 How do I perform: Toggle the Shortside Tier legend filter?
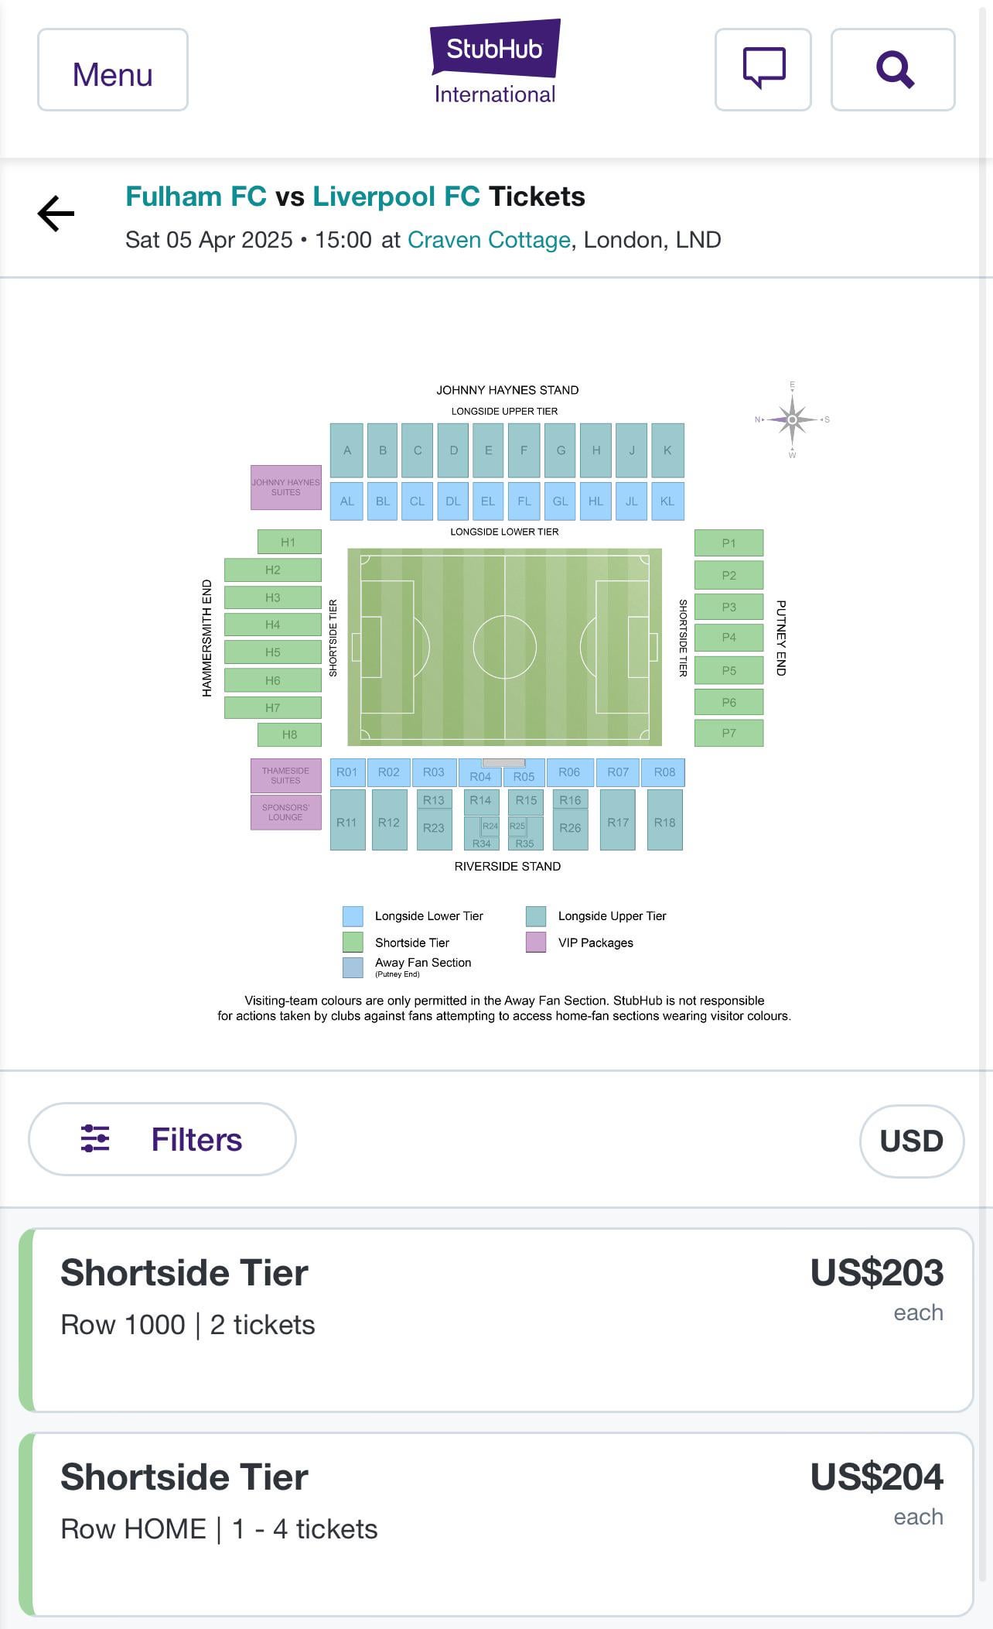tap(353, 942)
